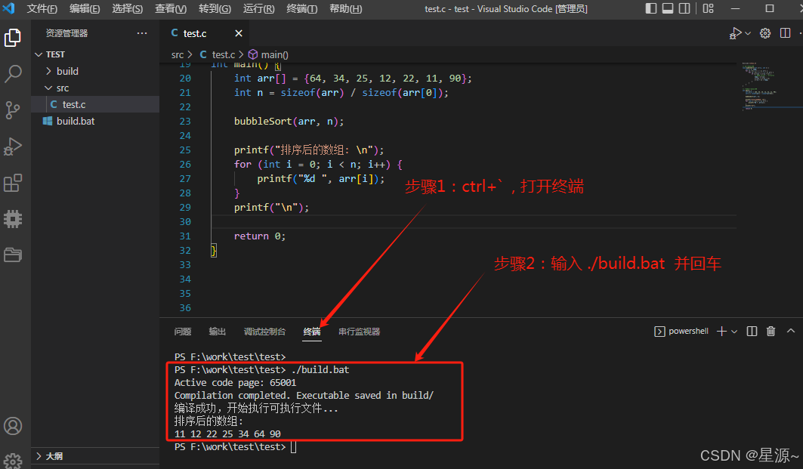Click the editor toolbar gear icon
This screenshot has height=469, width=803.
(x=765, y=33)
